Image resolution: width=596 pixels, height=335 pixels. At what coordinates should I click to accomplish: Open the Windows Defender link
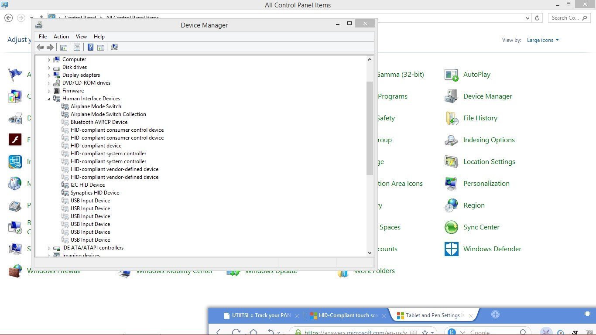point(492,249)
